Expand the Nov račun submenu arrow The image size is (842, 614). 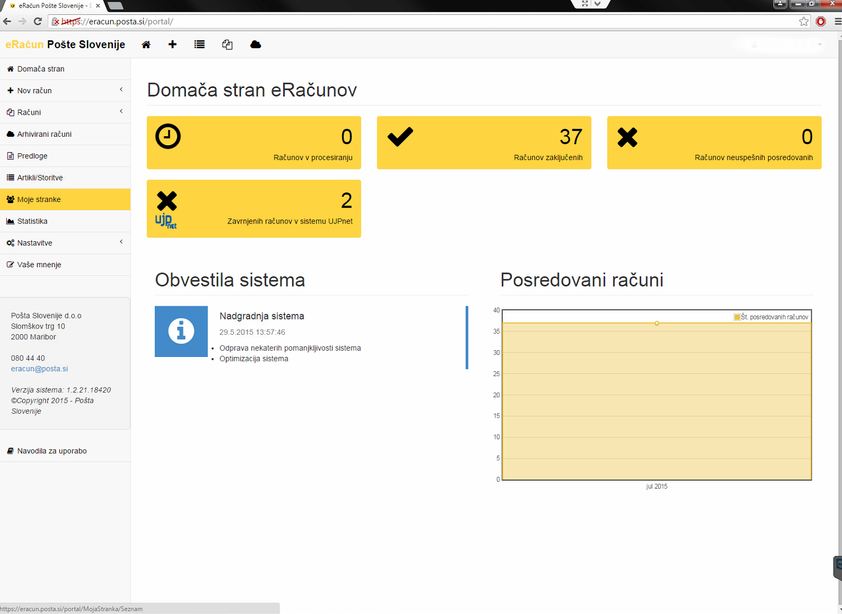pyautogui.click(x=121, y=90)
